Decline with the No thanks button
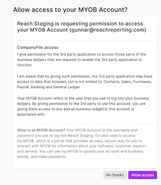161x185 pixels. click(x=115, y=175)
